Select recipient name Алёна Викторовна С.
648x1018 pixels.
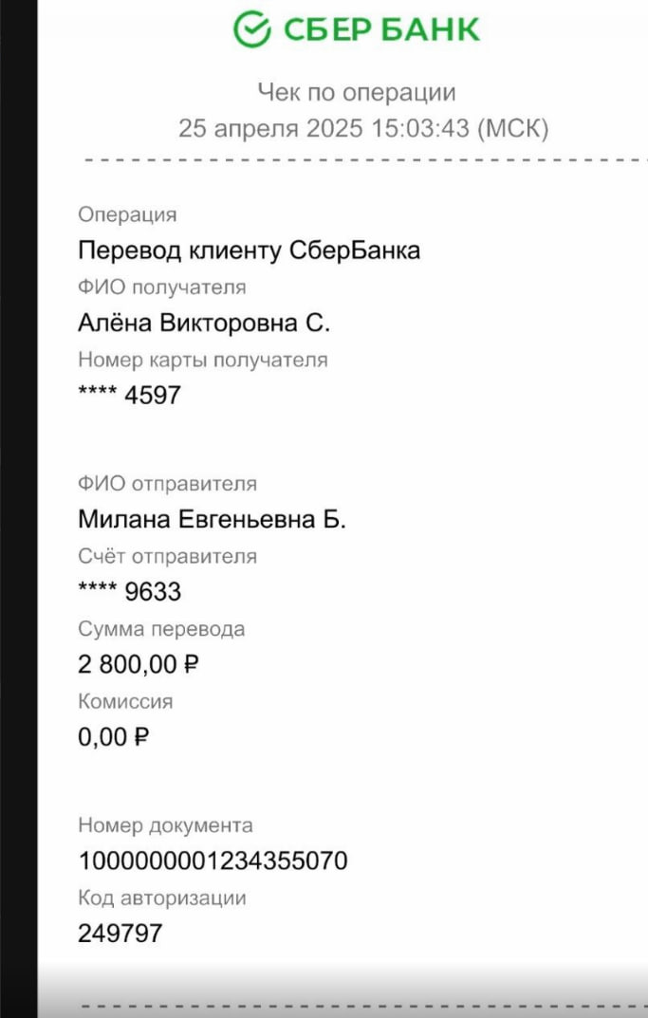tap(204, 323)
